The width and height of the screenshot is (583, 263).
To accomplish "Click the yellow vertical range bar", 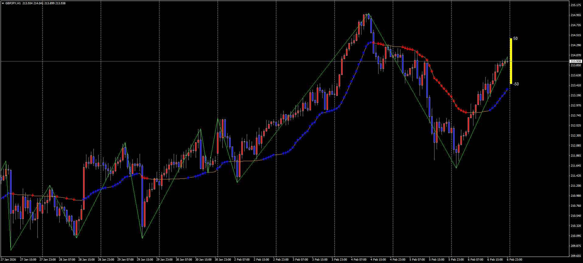I will pyautogui.click(x=511, y=61).
